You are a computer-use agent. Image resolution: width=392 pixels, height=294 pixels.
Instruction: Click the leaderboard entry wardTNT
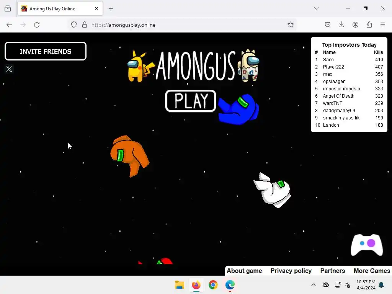point(333,103)
